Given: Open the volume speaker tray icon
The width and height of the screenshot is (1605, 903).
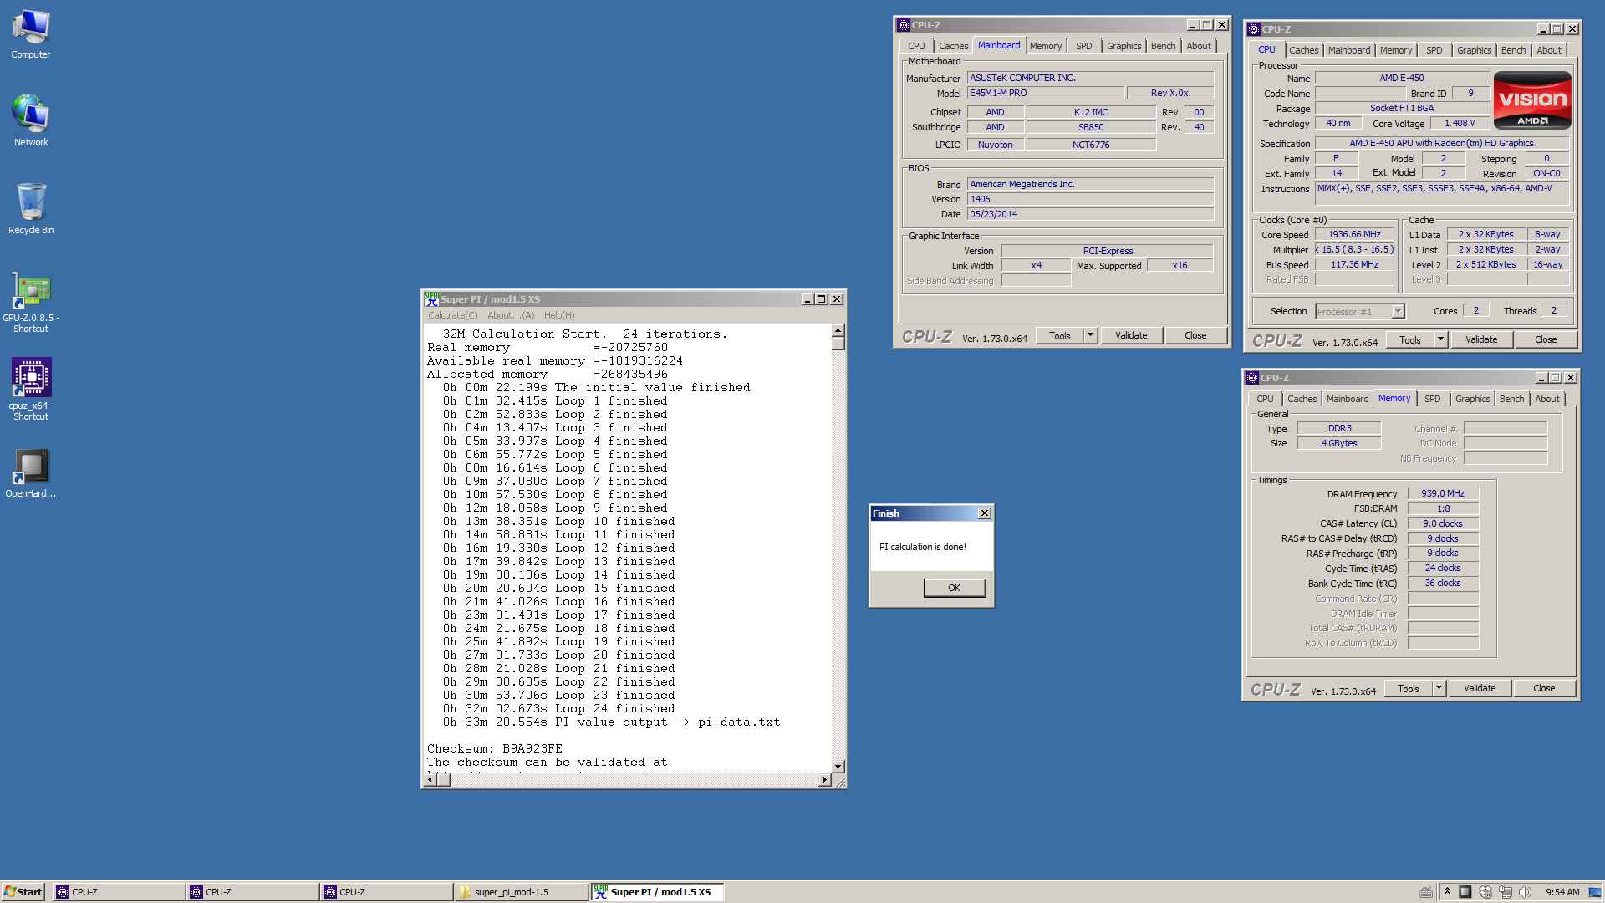Looking at the screenshot, I should pyautogui.click(x=1525, y=892).
